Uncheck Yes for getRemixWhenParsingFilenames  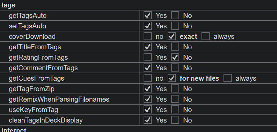click(148, 99)
